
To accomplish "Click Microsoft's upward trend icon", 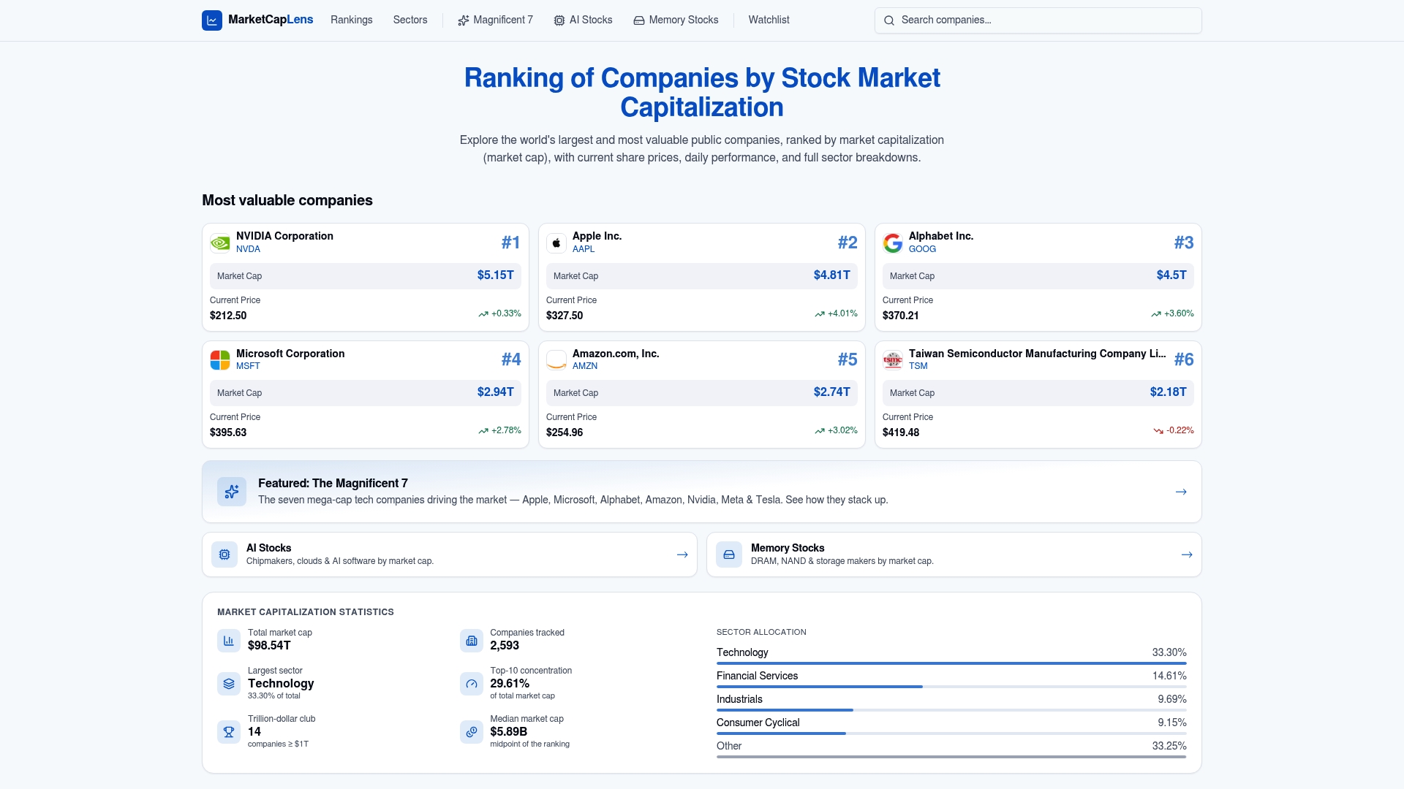I will [x=483, y=431].
